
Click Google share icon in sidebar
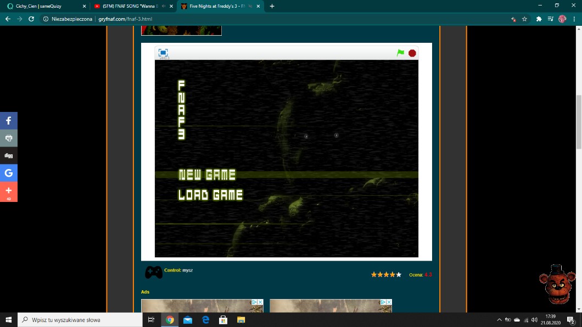[x=9, y=173]
